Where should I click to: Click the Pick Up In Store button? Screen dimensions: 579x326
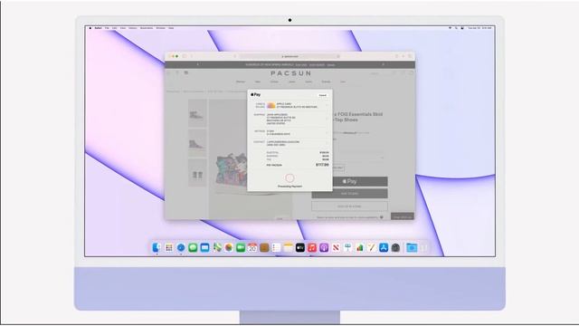pos(349,206)
